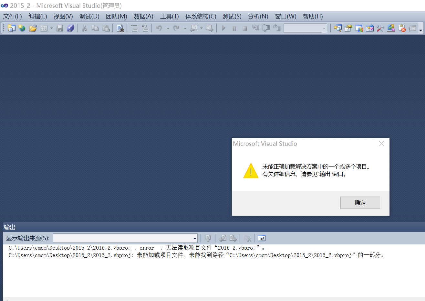This screenshot has height=301, width=425.
Task: Expand the Redo history dropdown arrow
Action: coord(185,28)
